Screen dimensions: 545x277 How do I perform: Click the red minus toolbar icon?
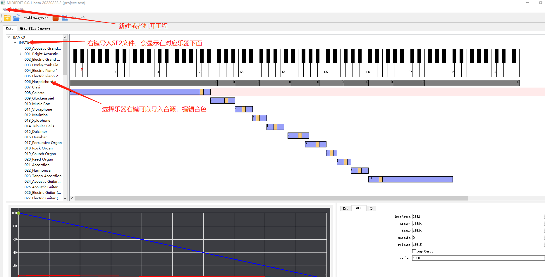[56, 18]
